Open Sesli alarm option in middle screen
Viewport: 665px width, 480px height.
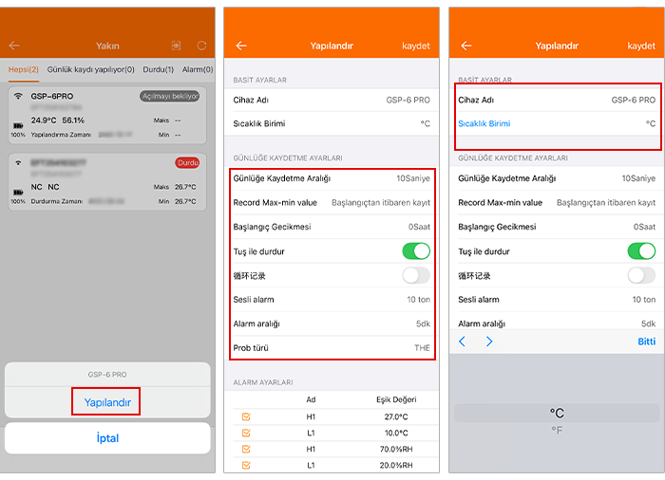pos(332,300)
